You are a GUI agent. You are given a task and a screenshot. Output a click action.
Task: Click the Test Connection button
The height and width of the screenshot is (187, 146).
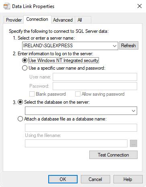(x=113, y=155)
